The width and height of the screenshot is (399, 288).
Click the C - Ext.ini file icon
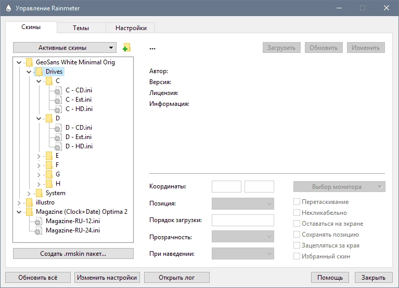click(x=58, y=100)
